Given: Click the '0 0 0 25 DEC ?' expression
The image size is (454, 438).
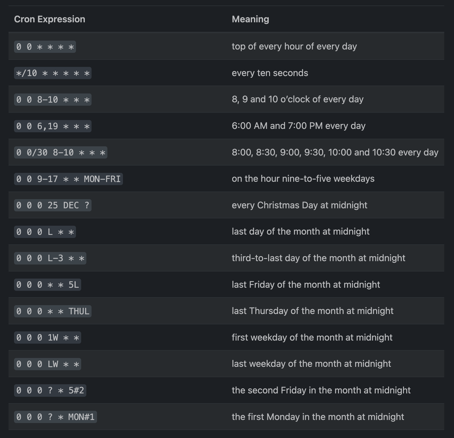Looking at the screenshot, I should pyautogui.click(x=52, y=206).
